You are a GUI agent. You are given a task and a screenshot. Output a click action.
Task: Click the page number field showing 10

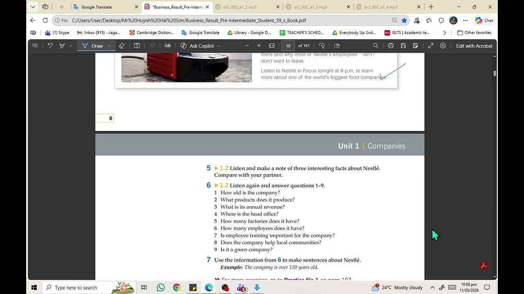click(288, 46)
